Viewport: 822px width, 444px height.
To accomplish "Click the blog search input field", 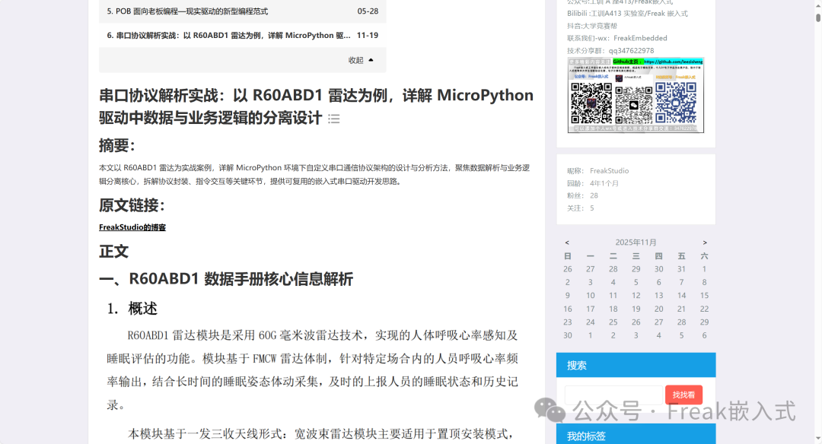I will coord(614,395).
